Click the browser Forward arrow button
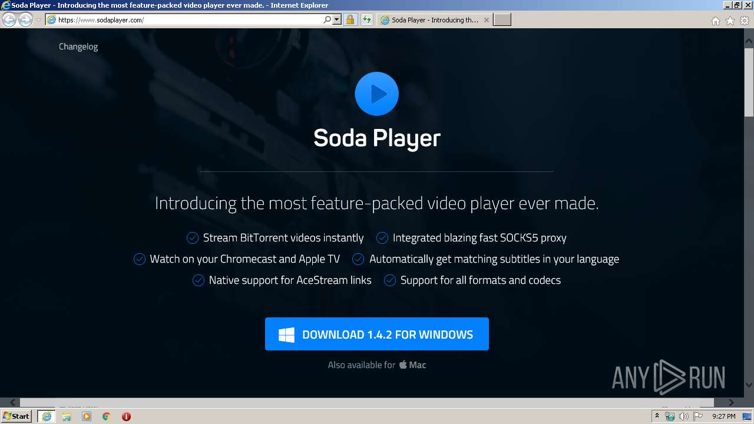This screenshot has height=424, width=754. (25, 19)
